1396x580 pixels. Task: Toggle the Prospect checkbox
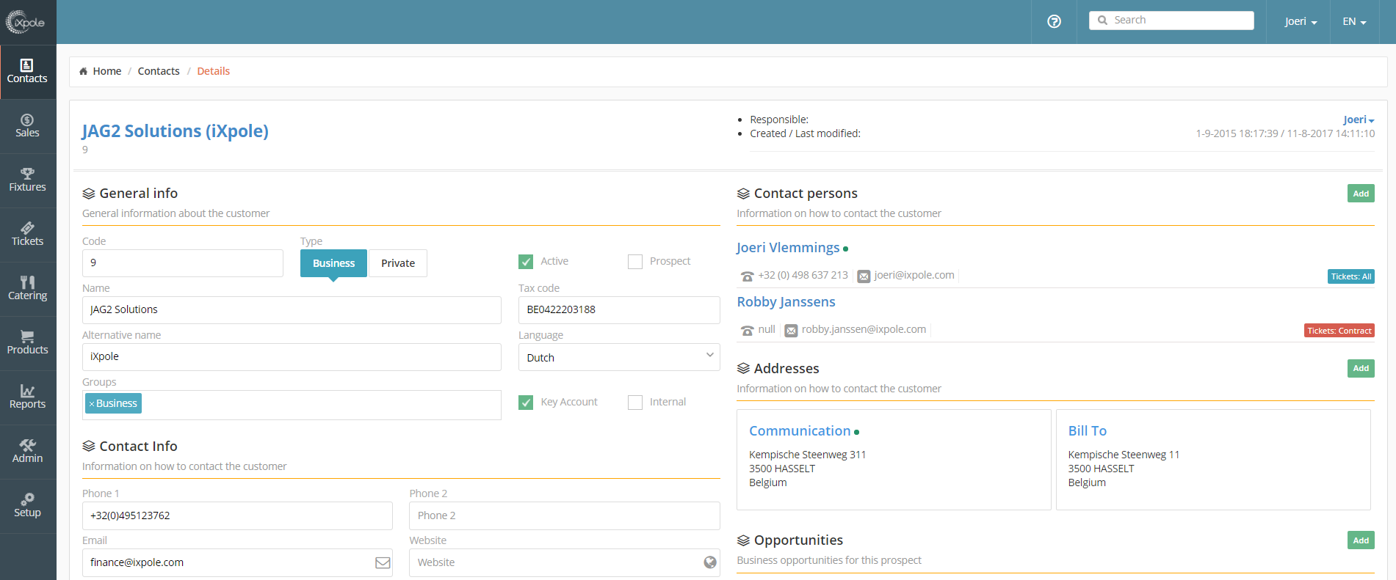(635, 262)
